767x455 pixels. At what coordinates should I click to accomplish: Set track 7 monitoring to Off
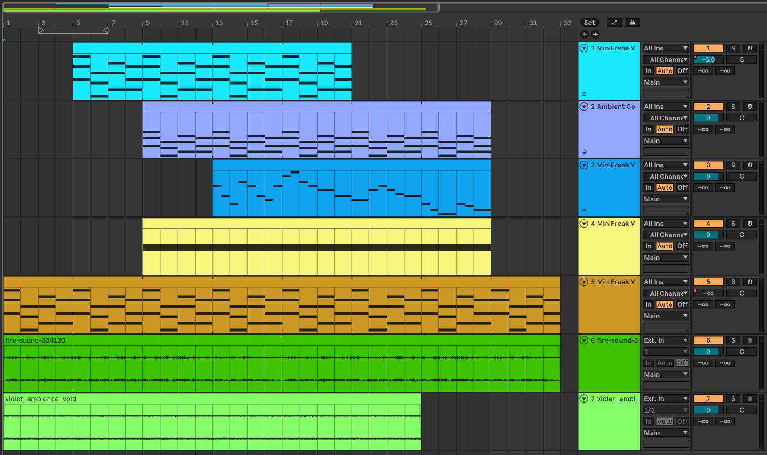click(x=683, y=421)
